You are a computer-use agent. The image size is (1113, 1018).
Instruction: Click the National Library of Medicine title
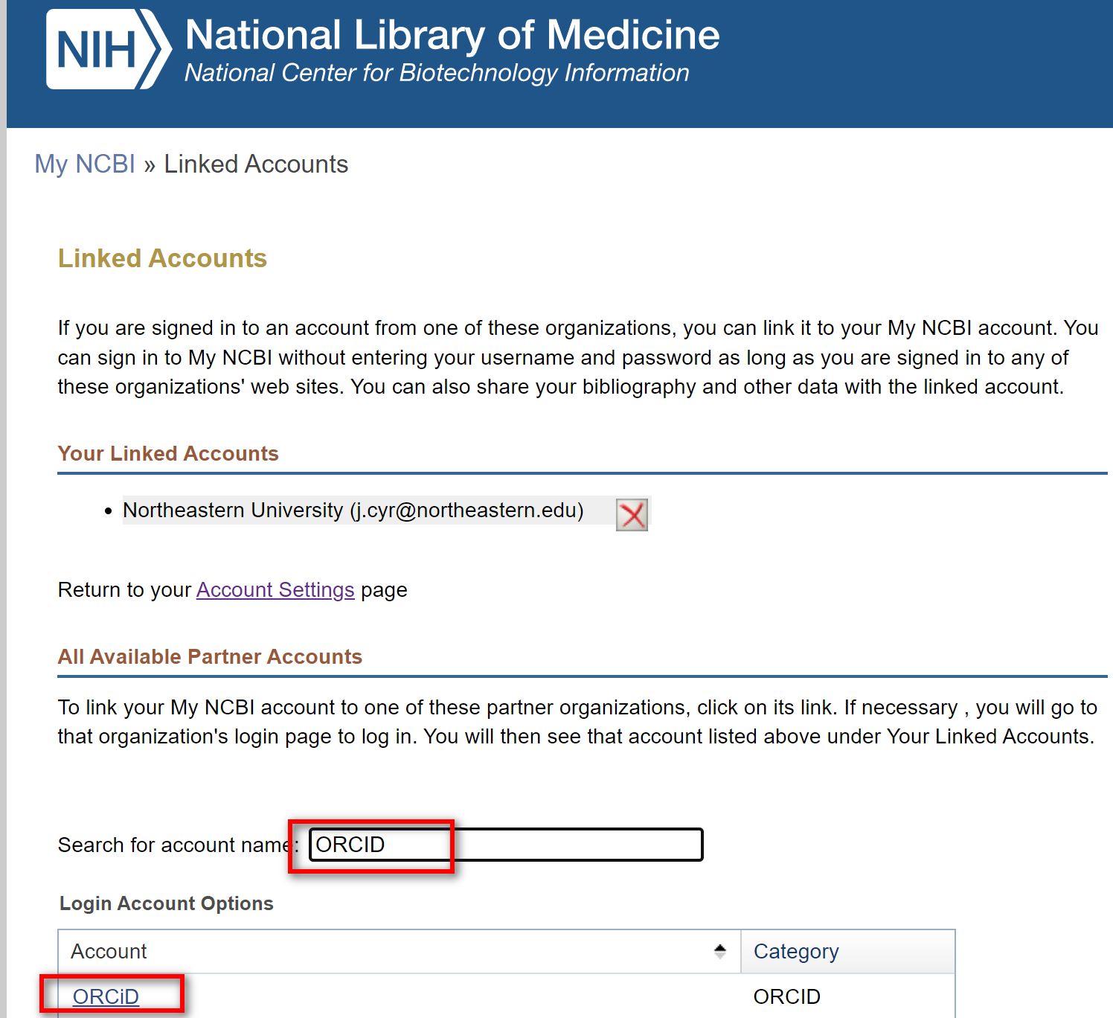point(452,35)
